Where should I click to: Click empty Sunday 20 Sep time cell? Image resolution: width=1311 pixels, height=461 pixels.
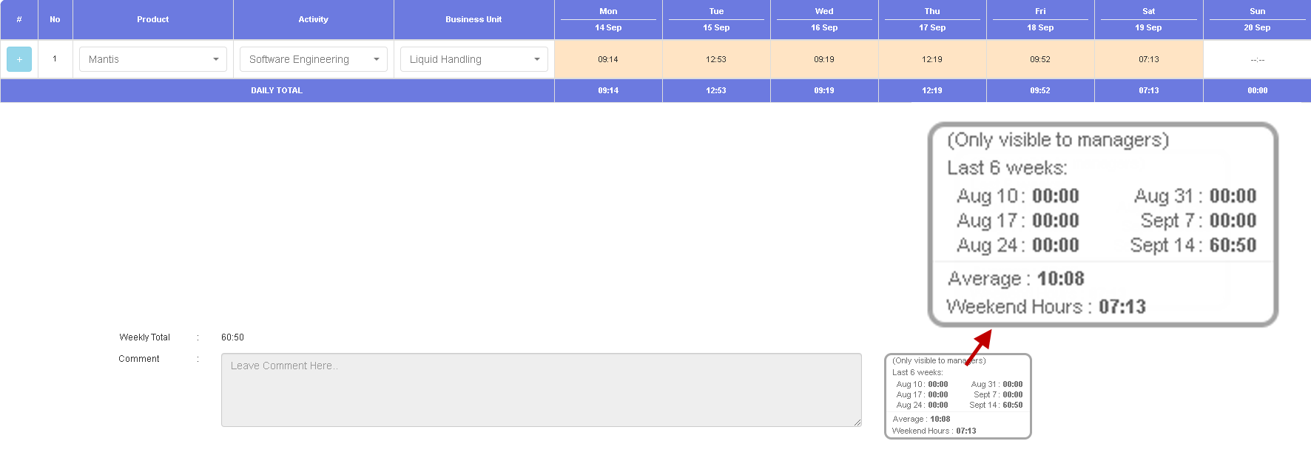point(1257,59)
